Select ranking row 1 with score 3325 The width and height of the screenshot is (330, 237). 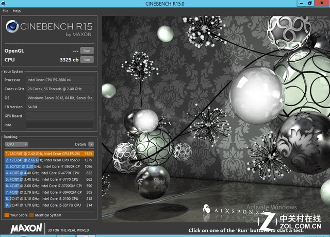(x=49, y=154)
